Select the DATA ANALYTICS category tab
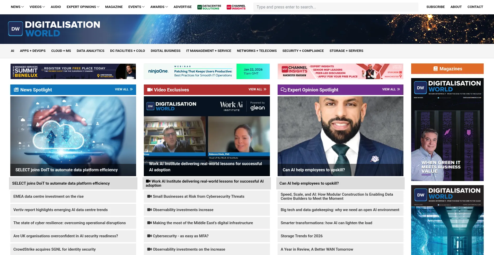 (x=90, y=51)
